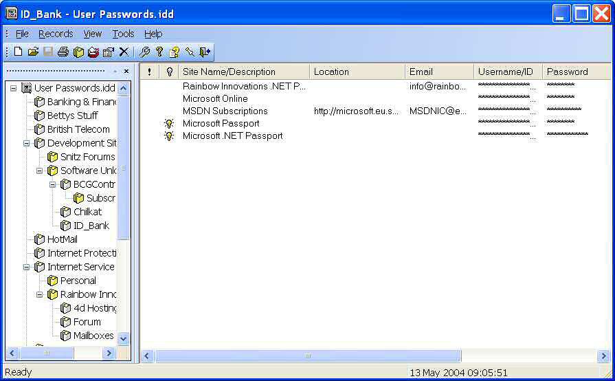Click the lightbulb column header

coord(169,72)
